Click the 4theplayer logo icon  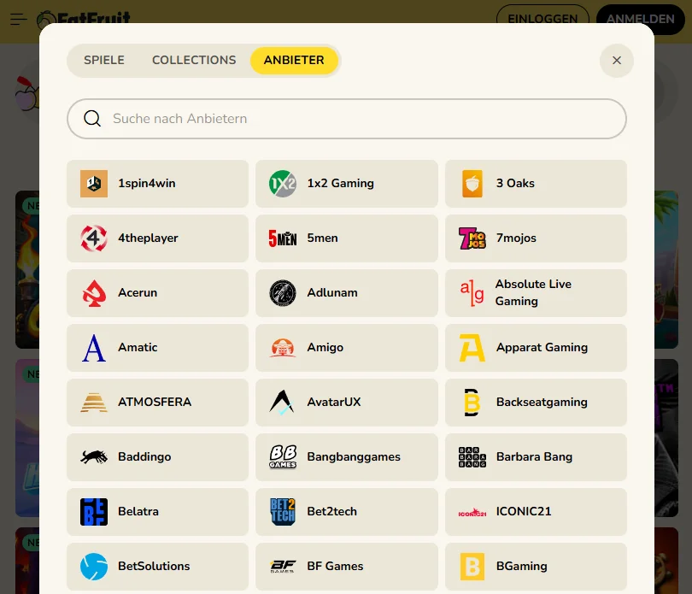tap(94, 238)
